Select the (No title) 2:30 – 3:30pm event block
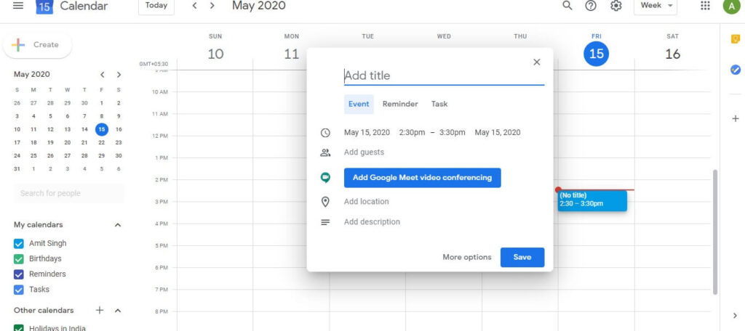 pos(592,200)
